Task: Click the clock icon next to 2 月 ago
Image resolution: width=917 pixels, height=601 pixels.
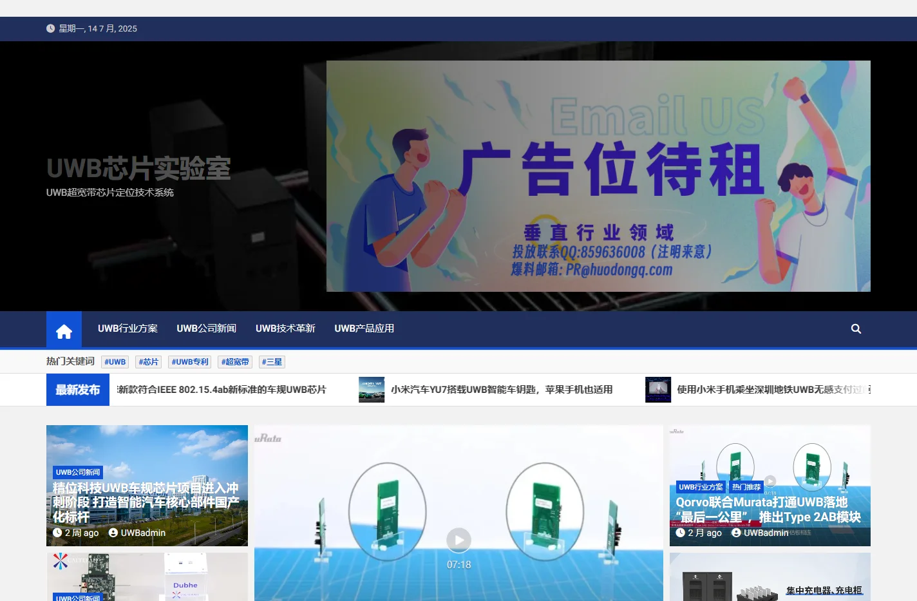Action: [x=680, y=533]
